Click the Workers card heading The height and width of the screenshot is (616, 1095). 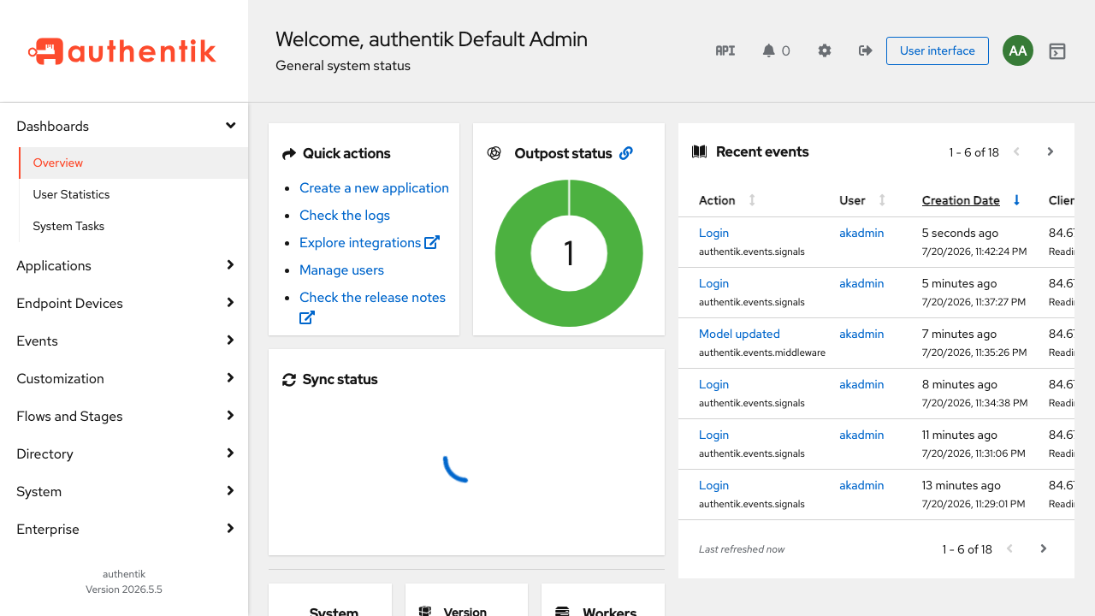pyautogui.click(x=610, y=613)
